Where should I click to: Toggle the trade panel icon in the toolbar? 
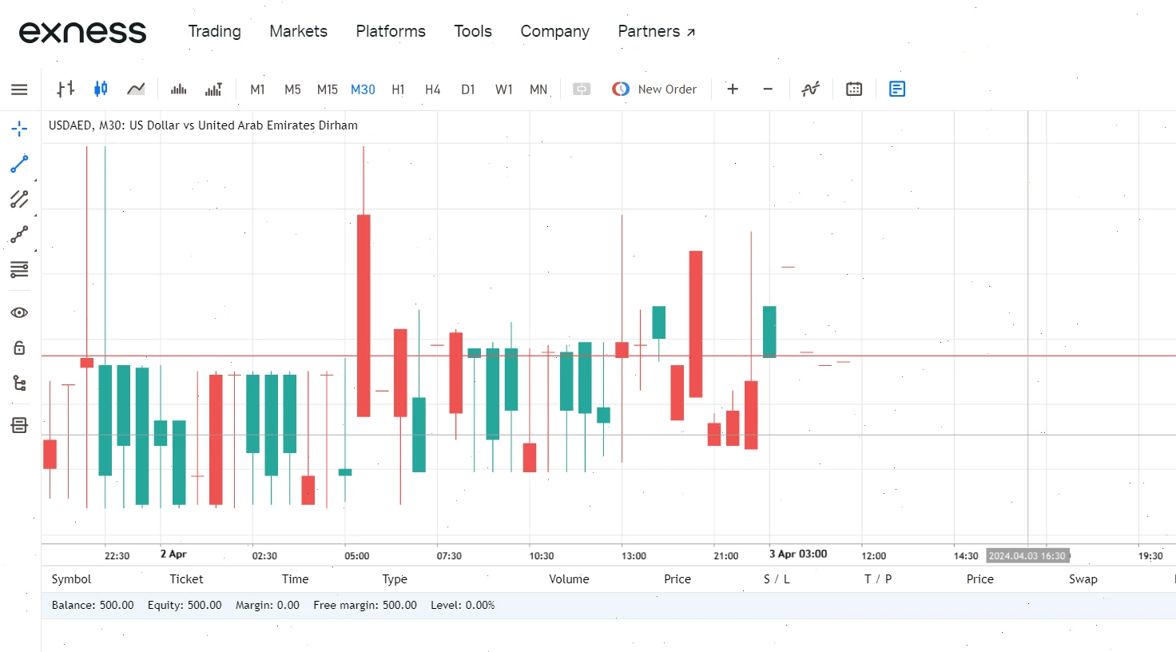(897, 89)
